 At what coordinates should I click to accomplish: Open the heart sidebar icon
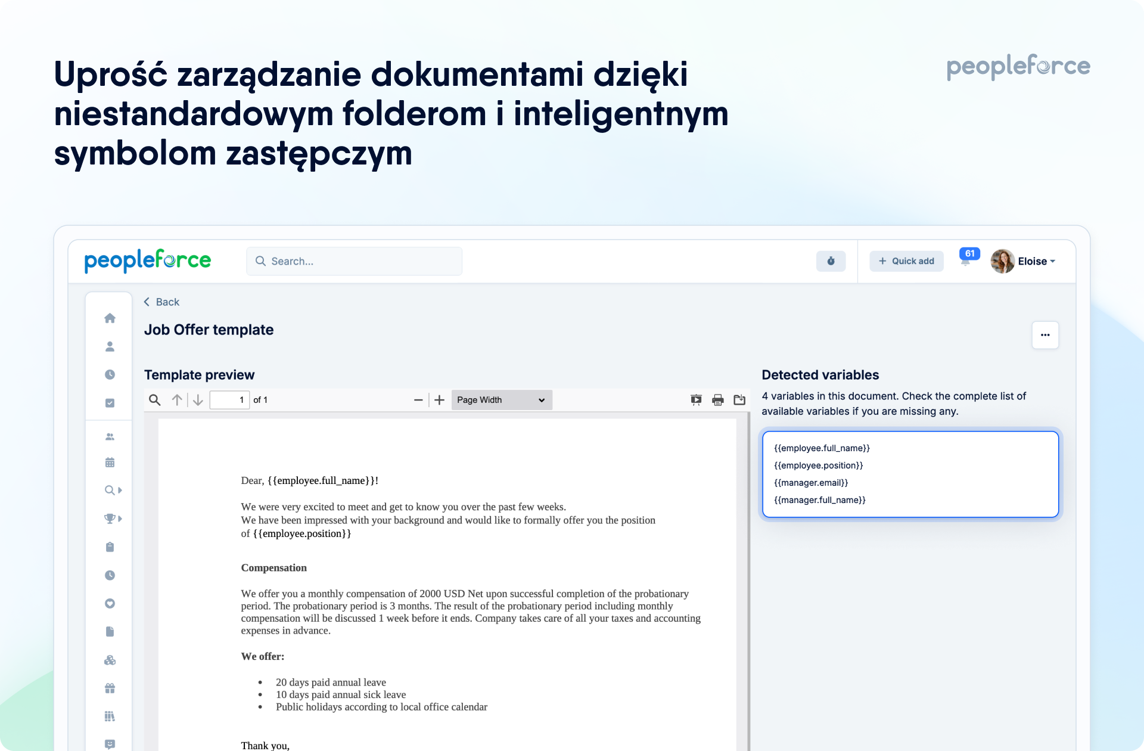point(110,603)
